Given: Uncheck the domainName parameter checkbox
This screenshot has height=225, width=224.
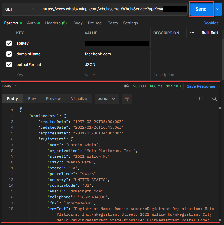Looking at the screenshot, I should point(9,54).
